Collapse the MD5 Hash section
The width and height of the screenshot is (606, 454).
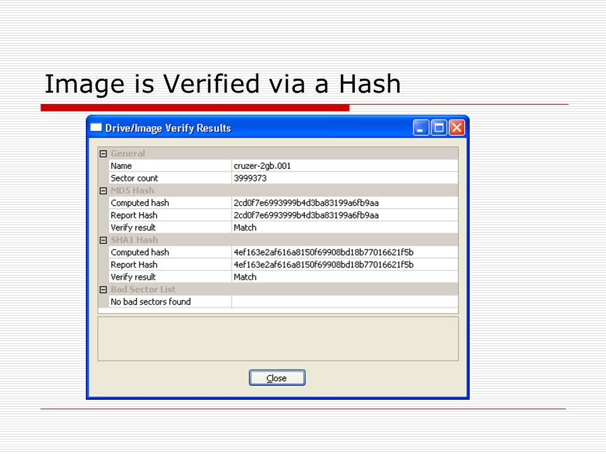click(103, 190)
